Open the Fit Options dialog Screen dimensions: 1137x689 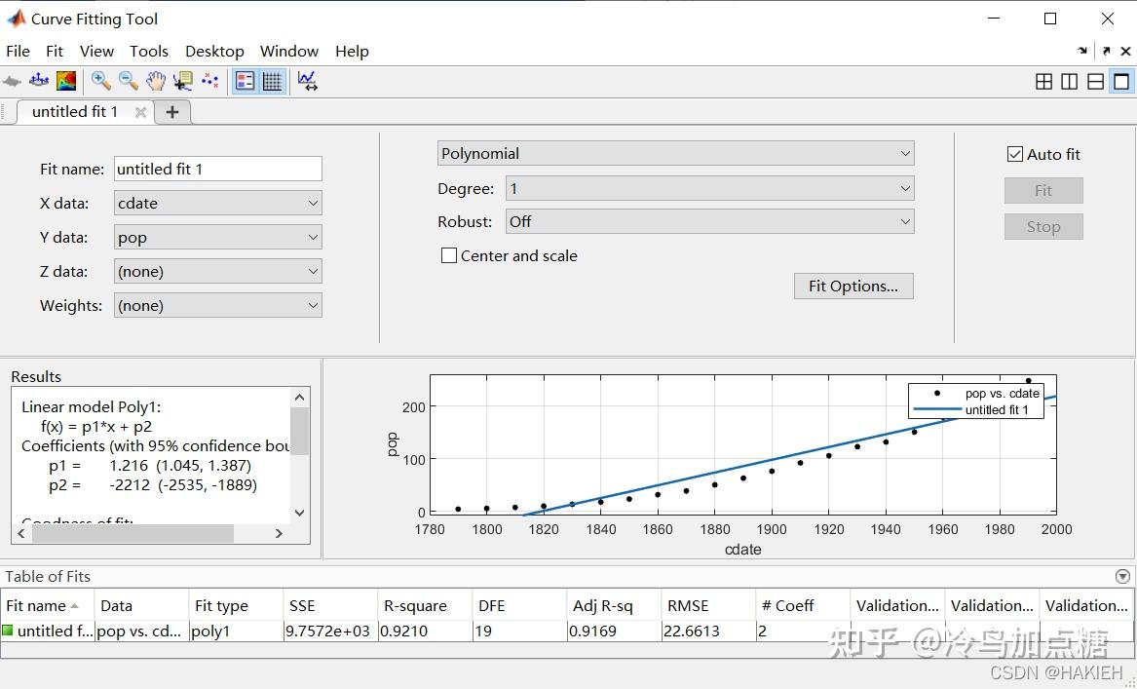coord(853,286)
